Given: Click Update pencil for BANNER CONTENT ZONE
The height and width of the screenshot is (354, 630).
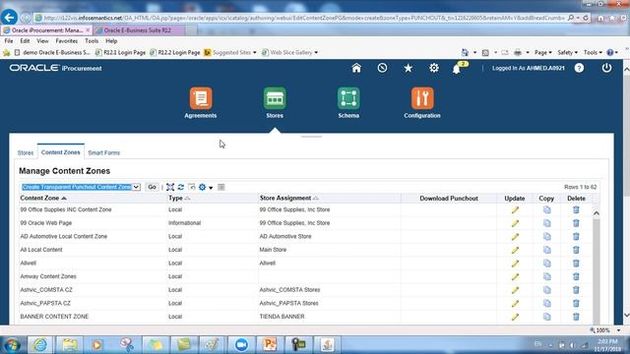Looking at the screenshot, I should [x=515, y=317].
